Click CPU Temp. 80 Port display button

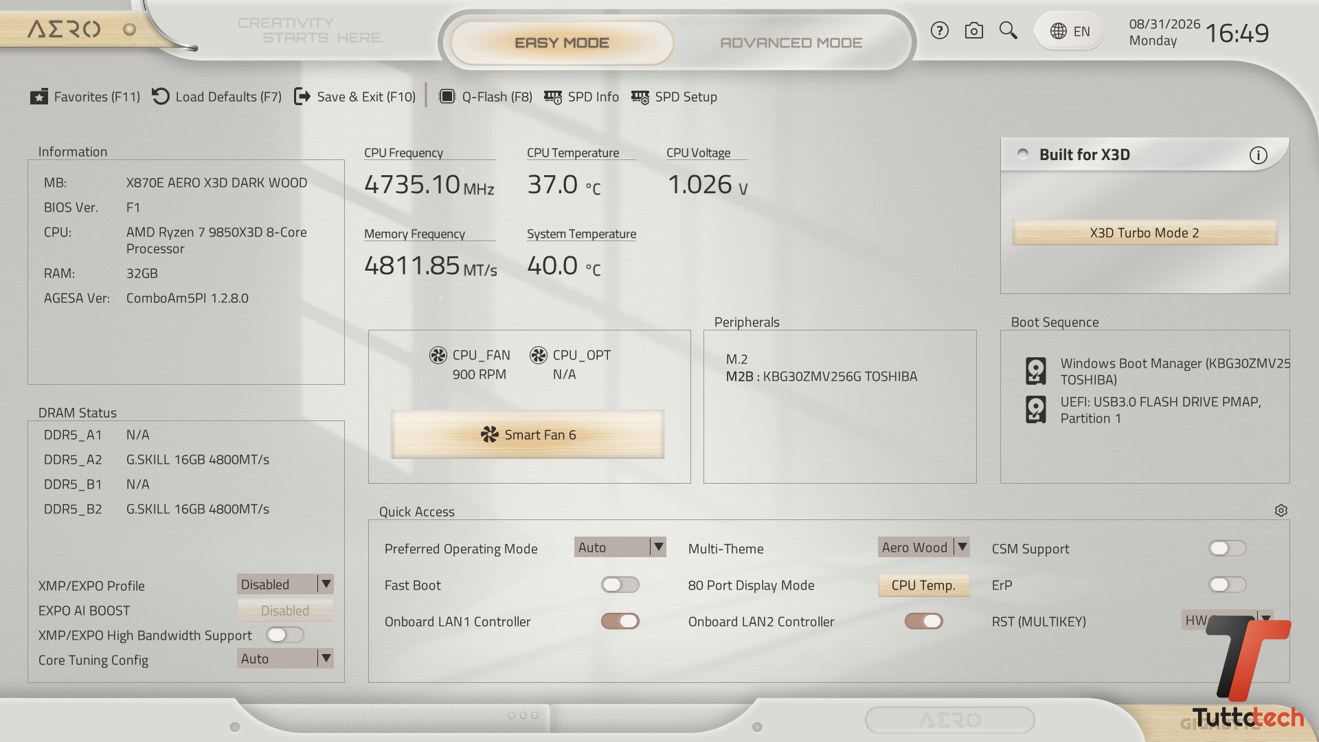(x=924, y=585)
